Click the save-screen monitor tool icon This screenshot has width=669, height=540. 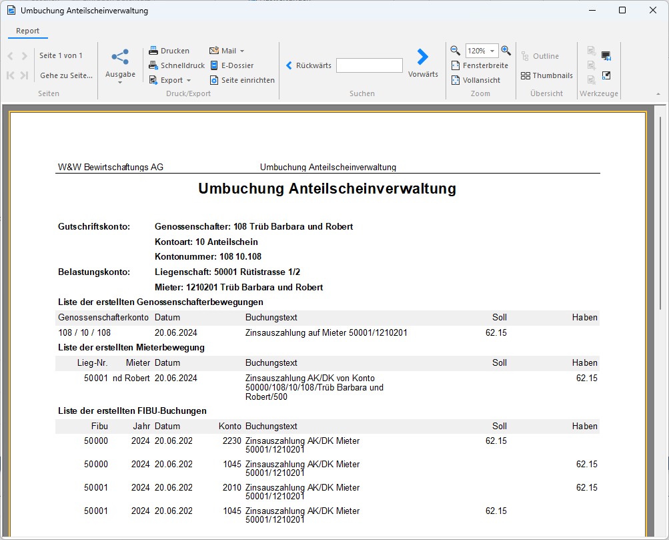coord(606,56)
